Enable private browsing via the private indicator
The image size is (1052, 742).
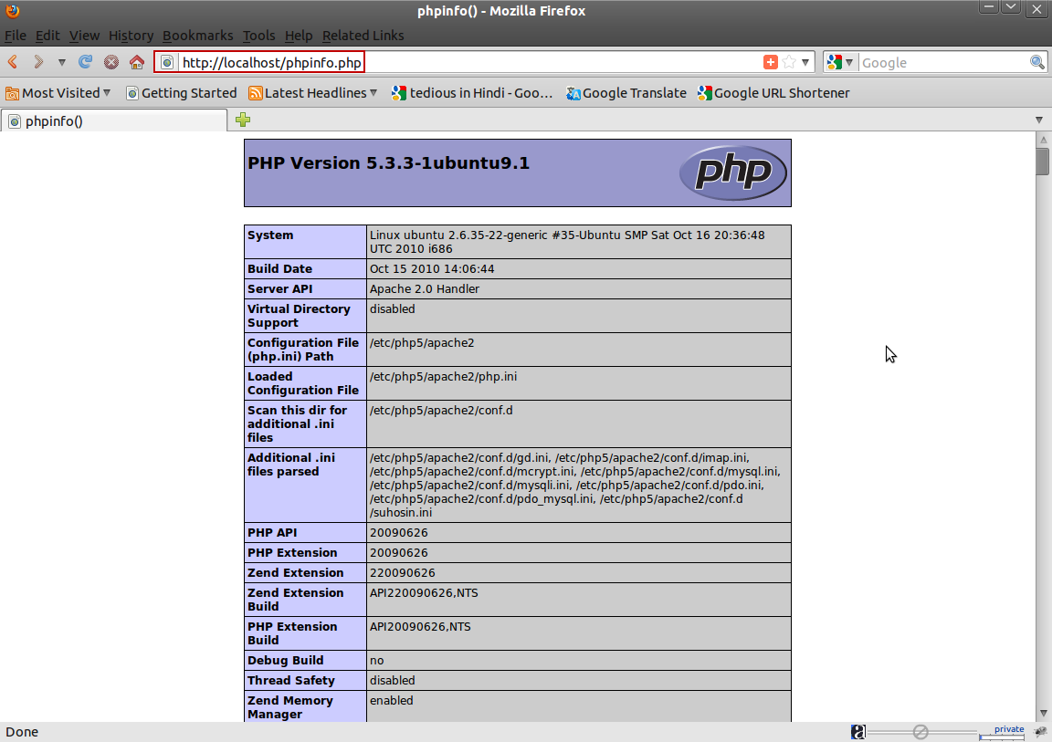coord(1008,729)
